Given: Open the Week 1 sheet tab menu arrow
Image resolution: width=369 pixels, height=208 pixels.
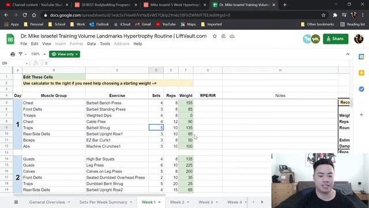Looking at the screenshot, I should coord(159,202).
